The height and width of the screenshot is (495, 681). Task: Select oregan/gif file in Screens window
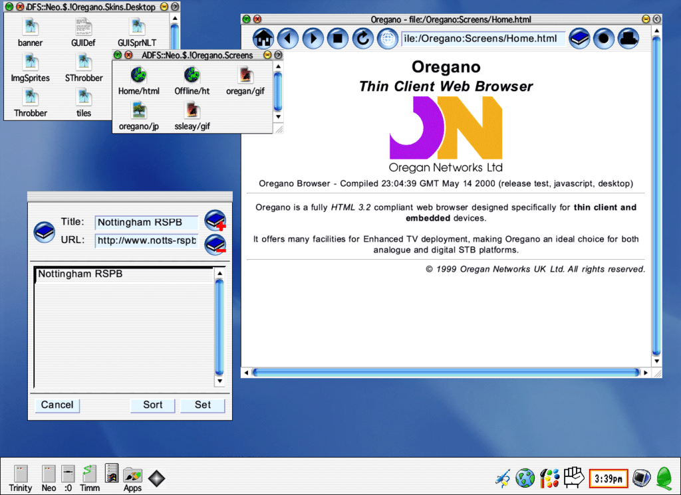coord(245,80)
